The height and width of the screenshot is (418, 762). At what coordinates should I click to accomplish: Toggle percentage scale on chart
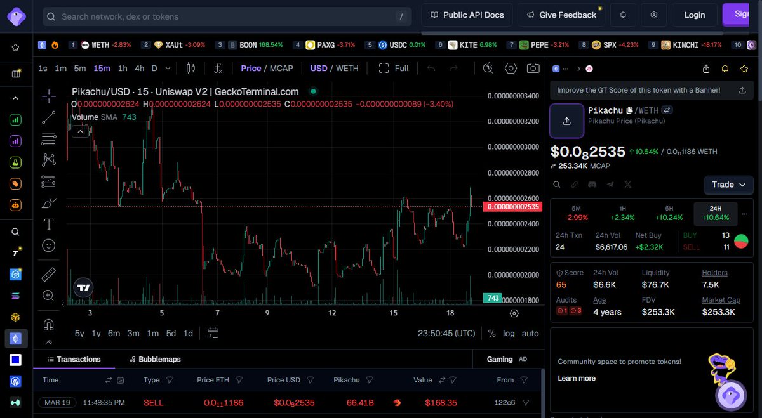click(492, 334)
